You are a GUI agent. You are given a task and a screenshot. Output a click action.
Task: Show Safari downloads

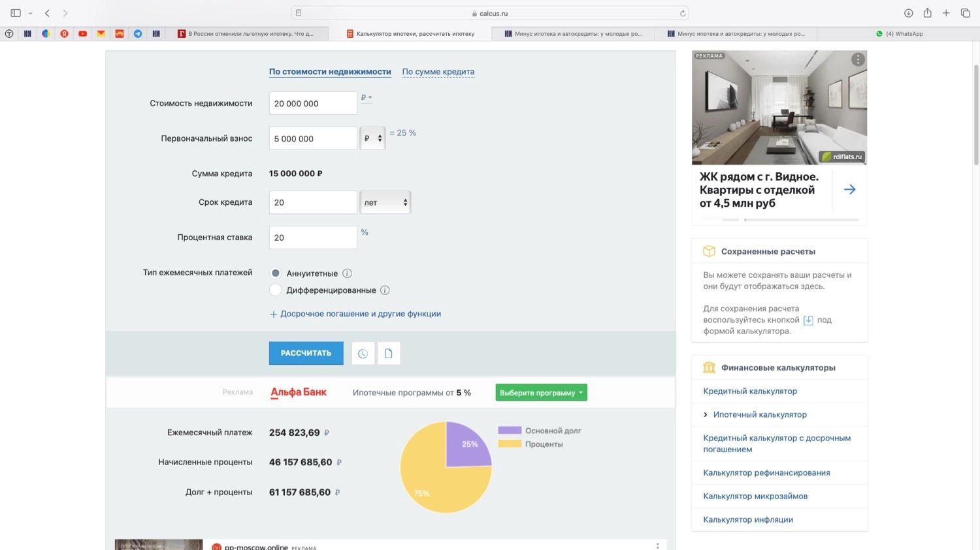(908, 13)
